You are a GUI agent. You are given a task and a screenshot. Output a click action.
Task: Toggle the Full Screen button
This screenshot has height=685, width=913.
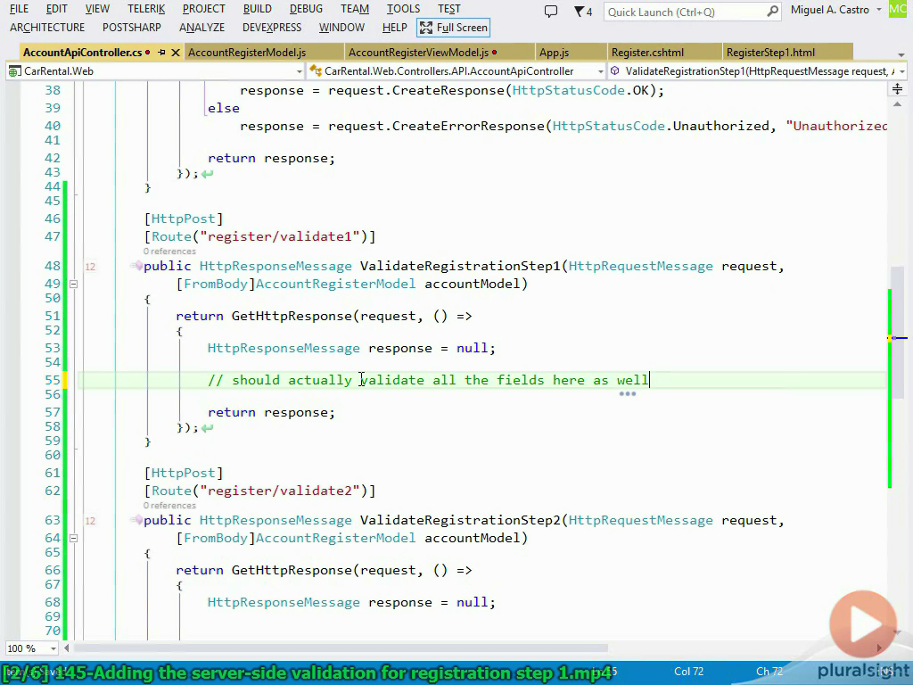(x=454, y=28)
